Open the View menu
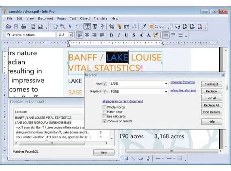 tap(30, 18)
